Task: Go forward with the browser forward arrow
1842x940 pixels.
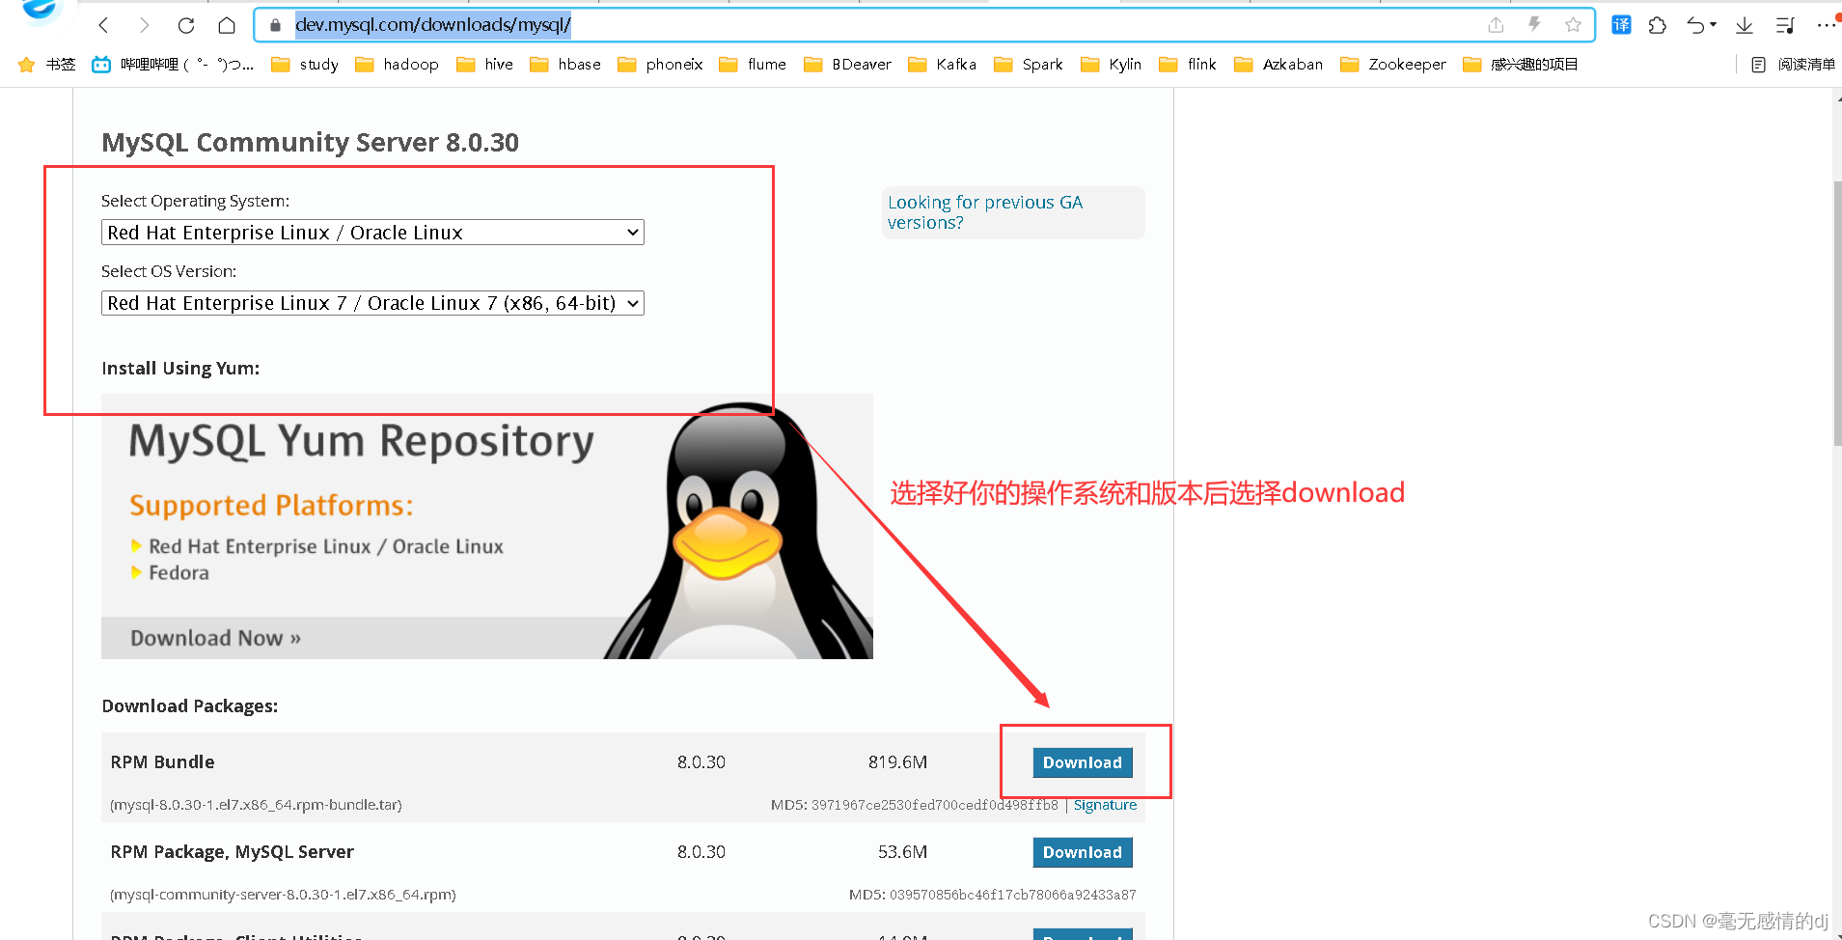Action: click(x=145, y=25)
